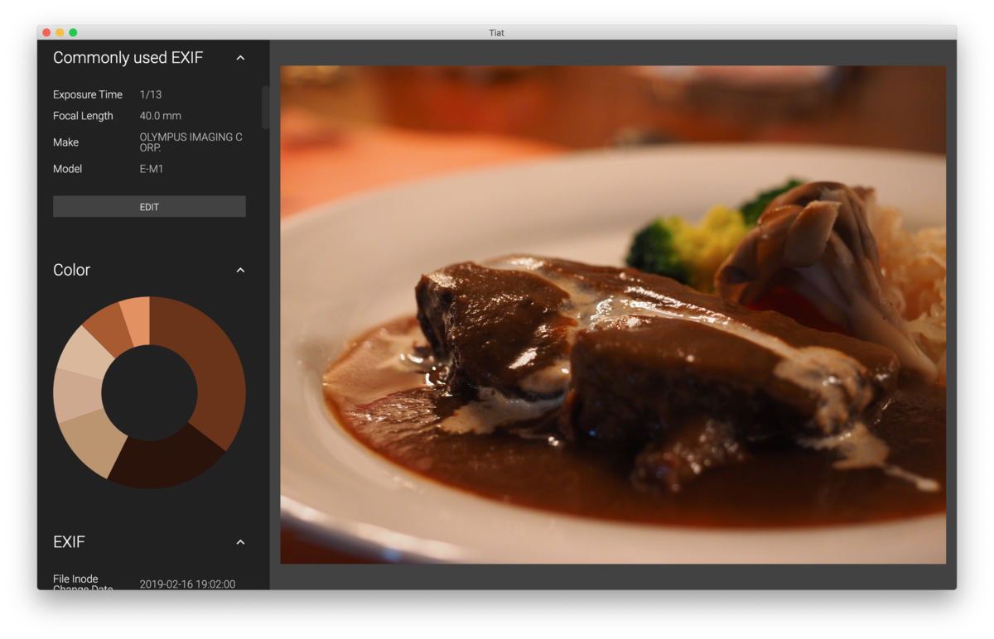994x639 pixels.
Task: Collapse the Commonly used EXIF section
Action: pyautogui.click(x=240, y=58)
